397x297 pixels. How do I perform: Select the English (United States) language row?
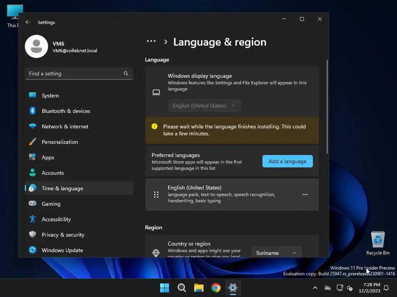coord(232,195)
